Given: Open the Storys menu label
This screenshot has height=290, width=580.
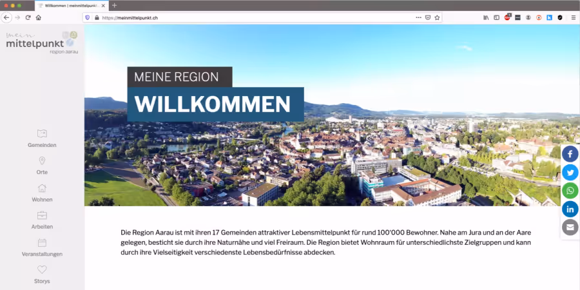Looking at the screenshot, I should tap(42, 282).
